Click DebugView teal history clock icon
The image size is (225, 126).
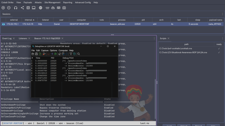coord(74,54)
